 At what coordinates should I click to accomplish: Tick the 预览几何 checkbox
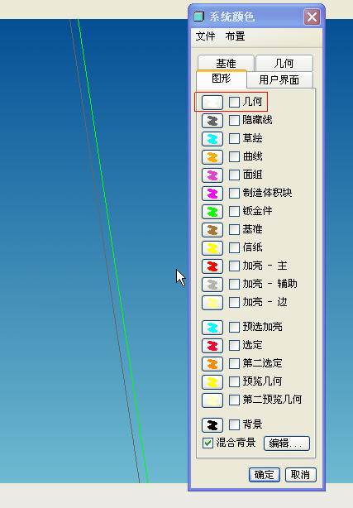[234, 381]
